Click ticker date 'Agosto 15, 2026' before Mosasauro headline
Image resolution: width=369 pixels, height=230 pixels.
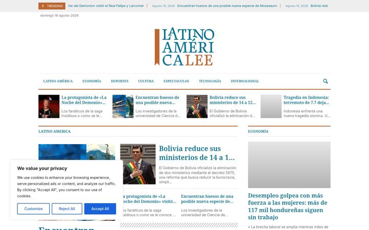pyautogui.click(x=163, y=6)
